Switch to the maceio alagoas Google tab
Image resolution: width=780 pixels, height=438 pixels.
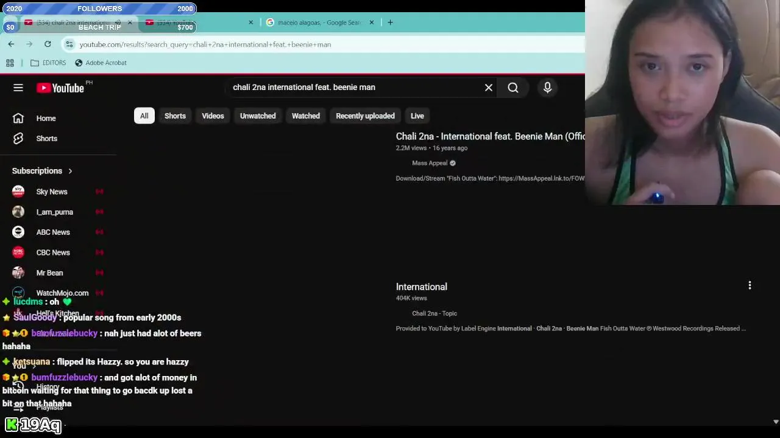click(319, 23)
